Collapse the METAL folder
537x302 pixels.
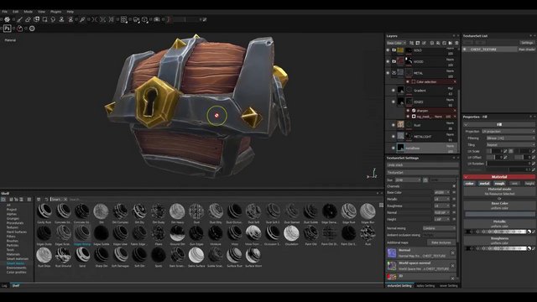[x=394, y=73]
